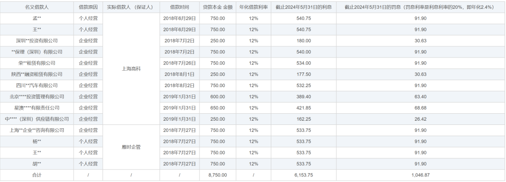Select borrower name 孟**
Screen dimensions: 506x182
click(37, 18)
